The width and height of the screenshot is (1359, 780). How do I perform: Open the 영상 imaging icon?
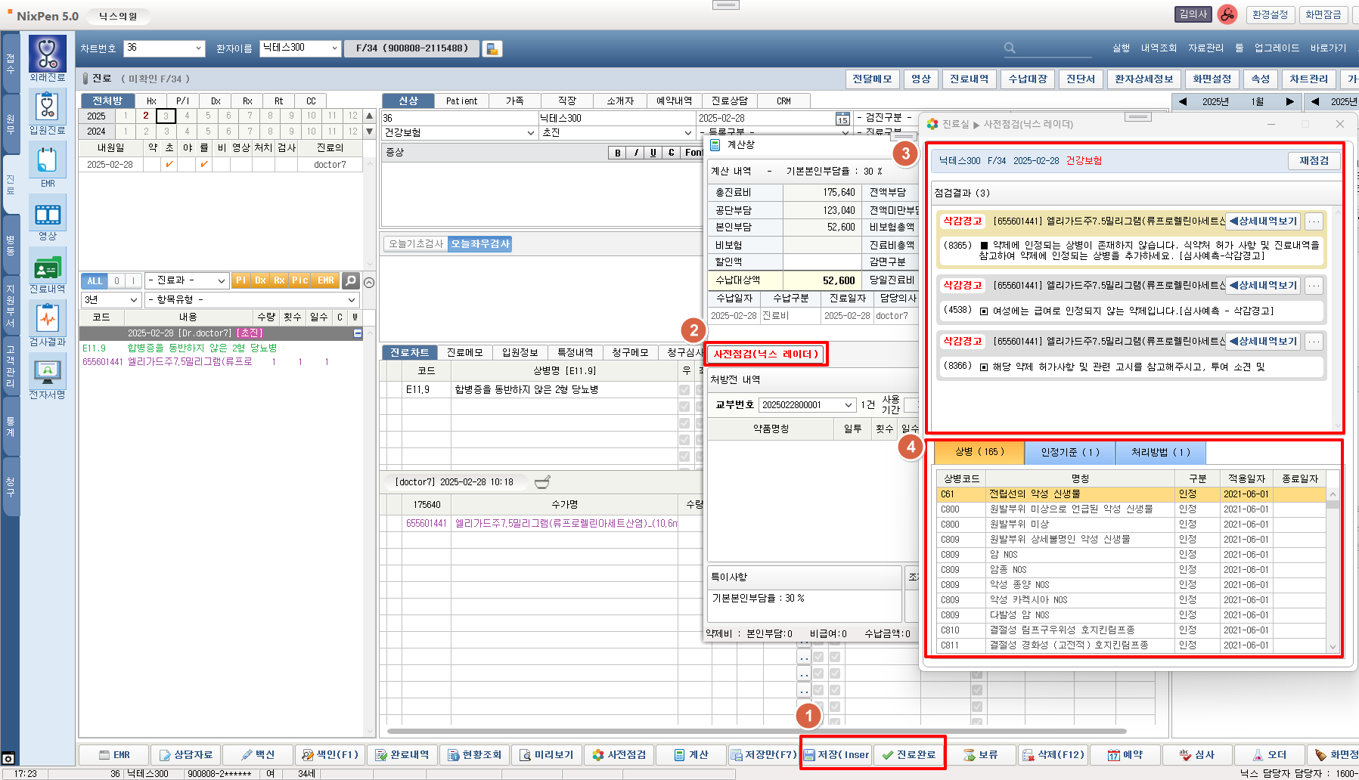pos(48,214)
